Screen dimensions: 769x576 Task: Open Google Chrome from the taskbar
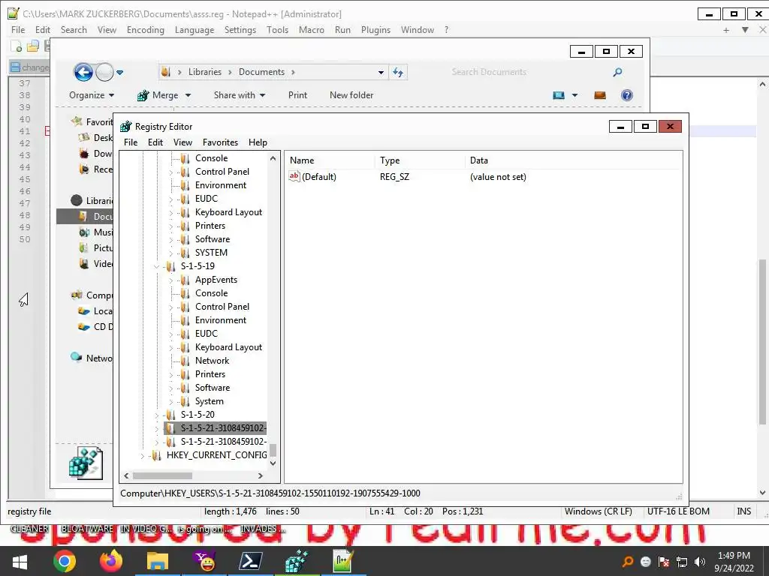click(x=65, y=561)
